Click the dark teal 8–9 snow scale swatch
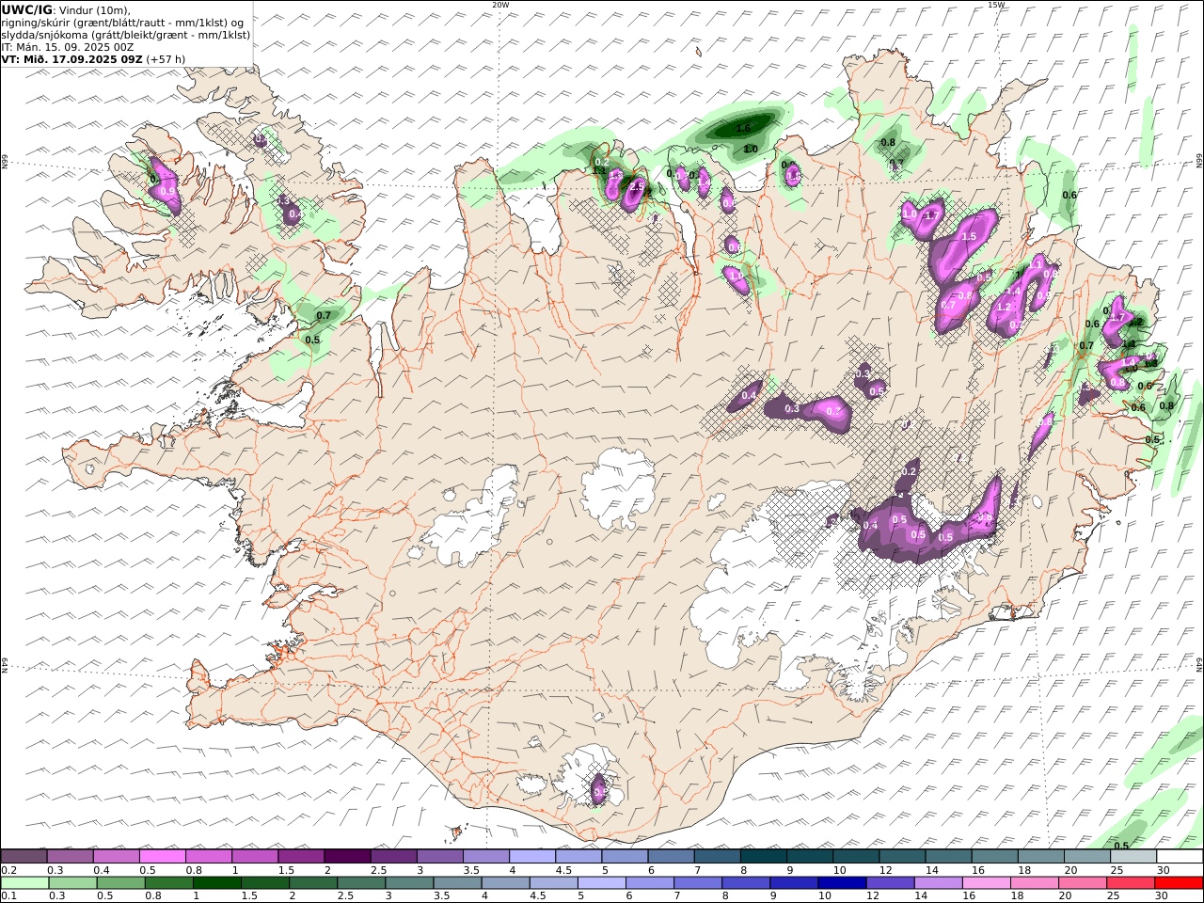The height and width of the screenshot is (903, 1204). click(763, 857)
